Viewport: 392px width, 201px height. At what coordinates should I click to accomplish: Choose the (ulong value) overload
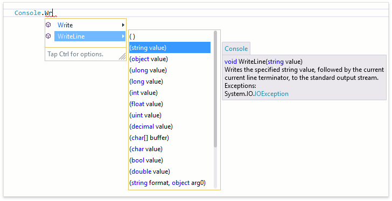click(170, 70)
